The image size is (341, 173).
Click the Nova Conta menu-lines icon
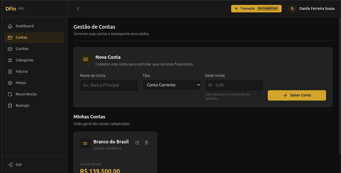tap(86, 59)
